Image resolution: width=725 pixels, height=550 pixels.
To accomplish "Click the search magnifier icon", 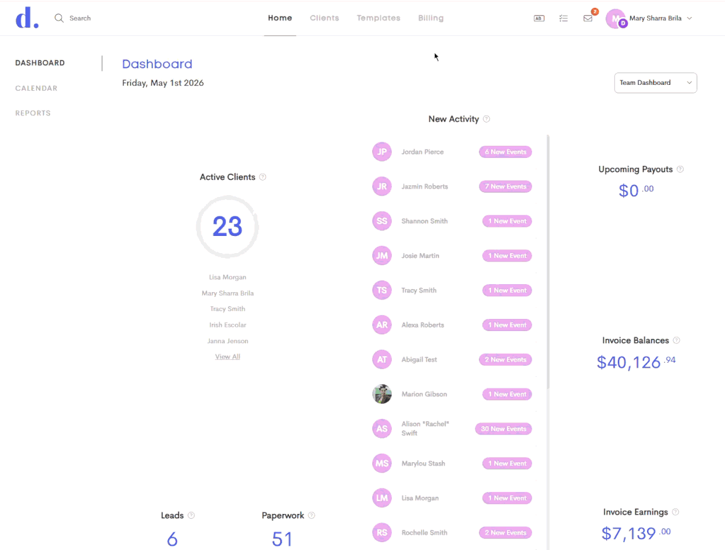I will click(x=58, y=18).
